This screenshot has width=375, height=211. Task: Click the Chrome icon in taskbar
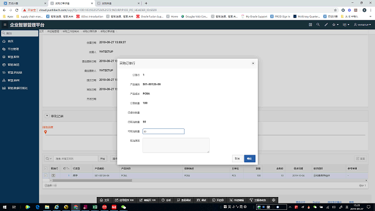pos(76,207)
